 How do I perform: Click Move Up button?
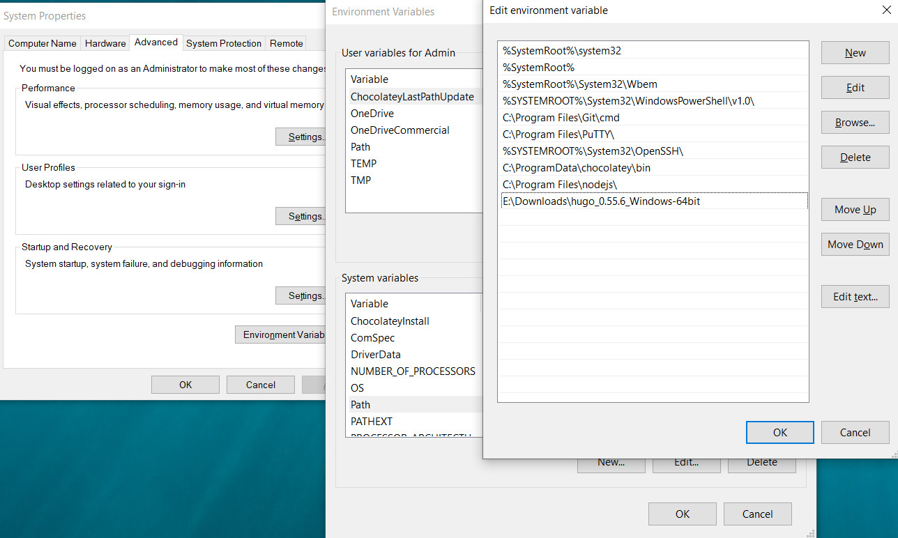pos(855,210)
